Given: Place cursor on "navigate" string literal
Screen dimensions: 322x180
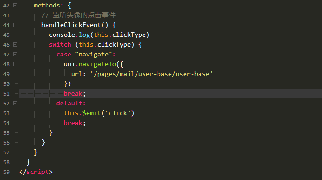Looking at the screenshot, I should point(94,55).
